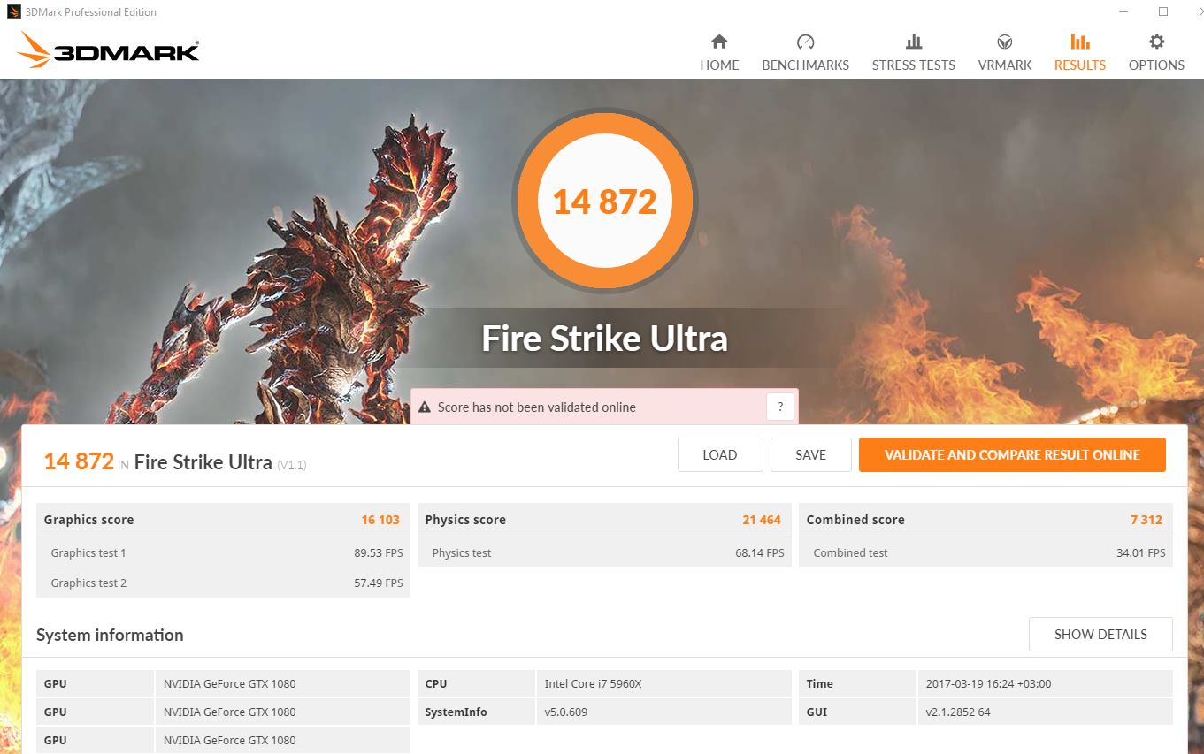Image resolution: width=1204 pixels, height=754 pixels.
Task: Click the Graphics score header label
Action: coord(88,520)
